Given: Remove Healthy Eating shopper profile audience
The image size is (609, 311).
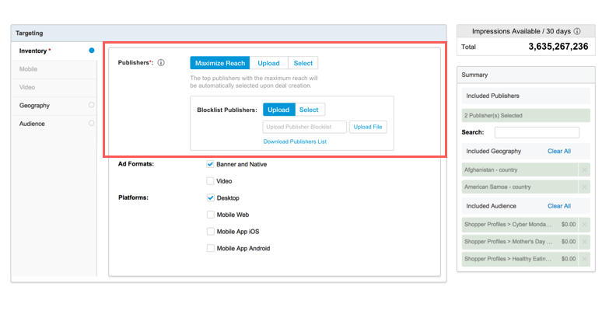Looking at the screenshot, I should (x=584, y=259).
